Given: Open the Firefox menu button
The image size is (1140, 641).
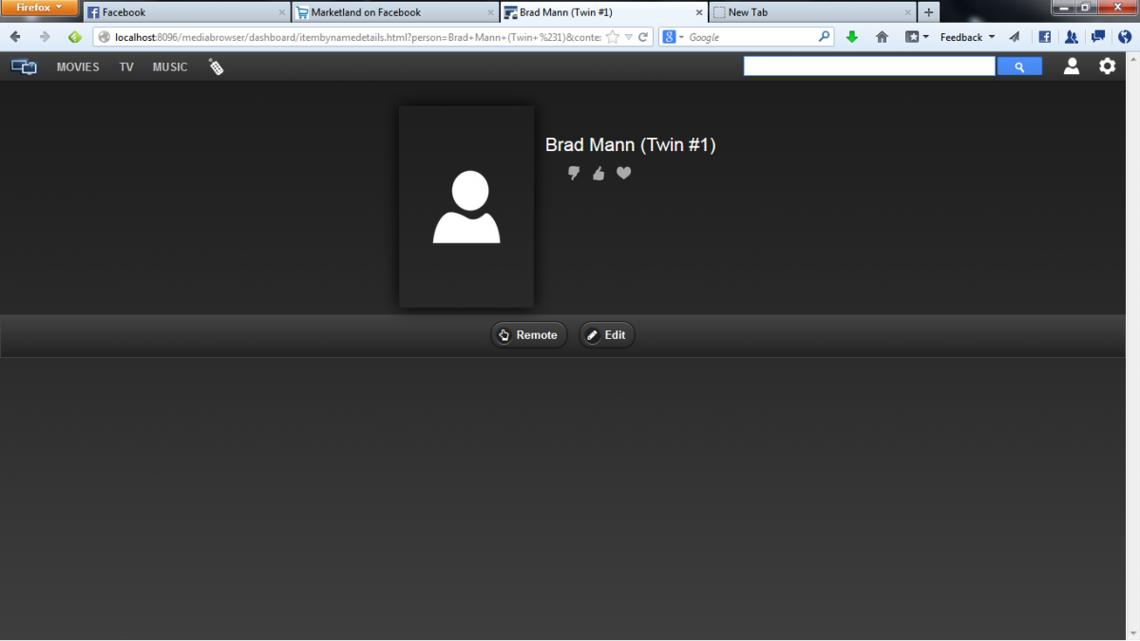Looking at the screenshot, I should pyautogui.click(x=39, y=8).
